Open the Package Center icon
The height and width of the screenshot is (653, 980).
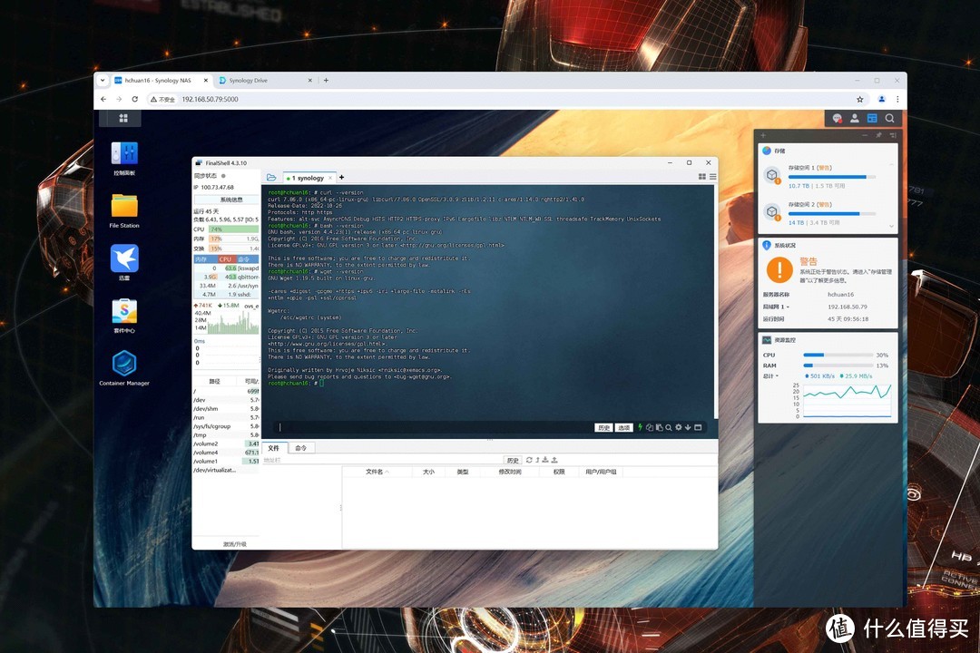pos(124,312)
